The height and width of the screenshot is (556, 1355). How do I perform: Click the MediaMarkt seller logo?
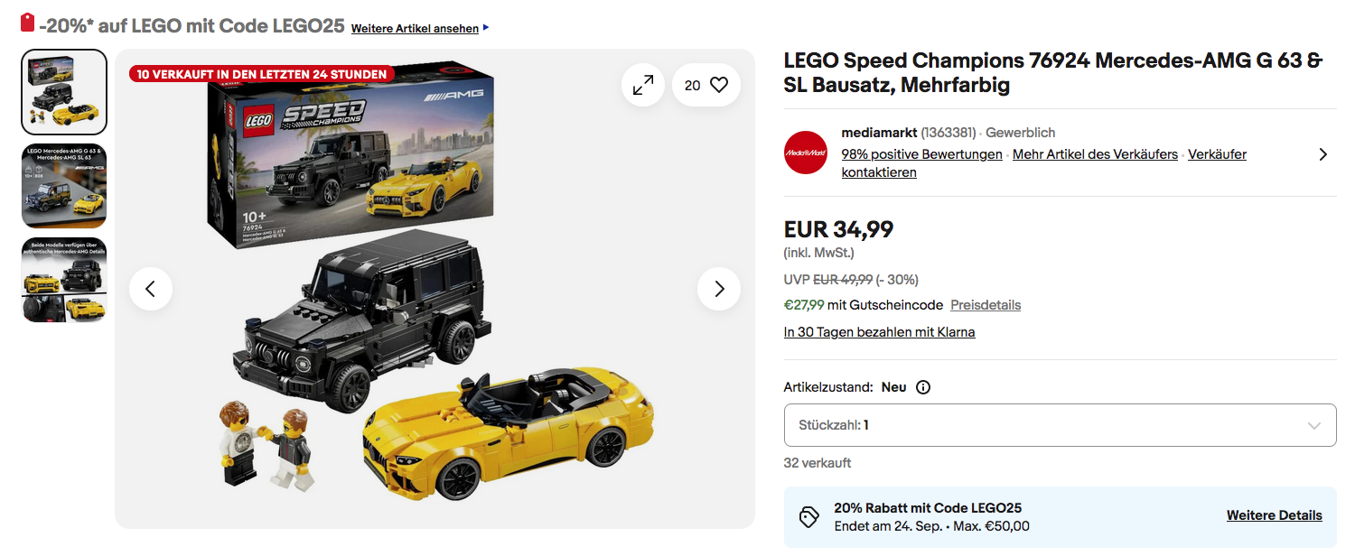pyautogui.click(x=806, y=153)
